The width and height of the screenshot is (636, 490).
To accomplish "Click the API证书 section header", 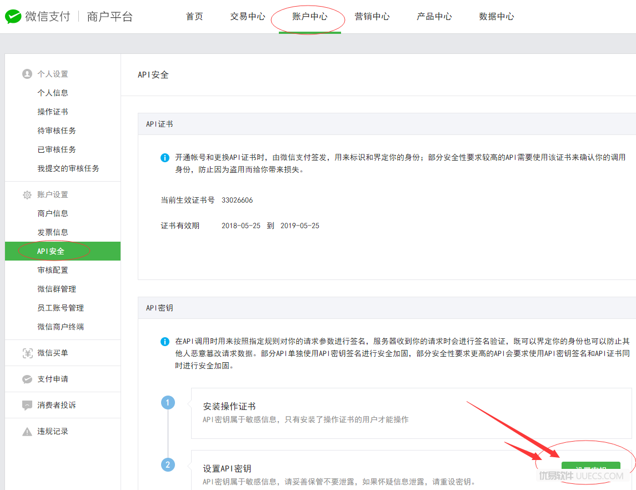I will 159,124.
